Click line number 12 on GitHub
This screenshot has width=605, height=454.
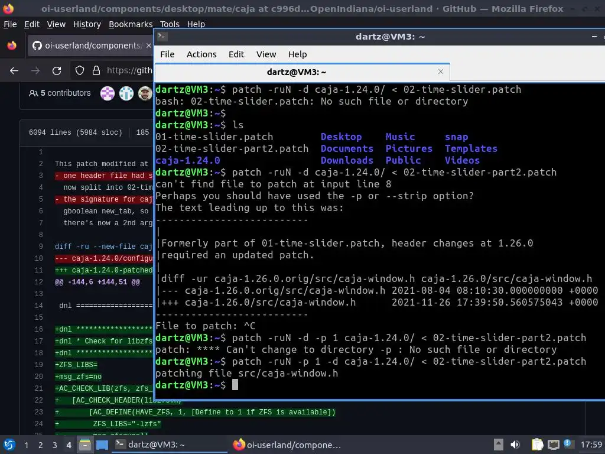click(x=38, y=282)
